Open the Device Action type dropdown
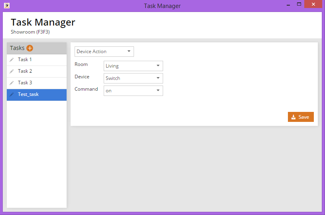This screenshot has height=215, width=325. pyautogui.click(x=104, y=52)
